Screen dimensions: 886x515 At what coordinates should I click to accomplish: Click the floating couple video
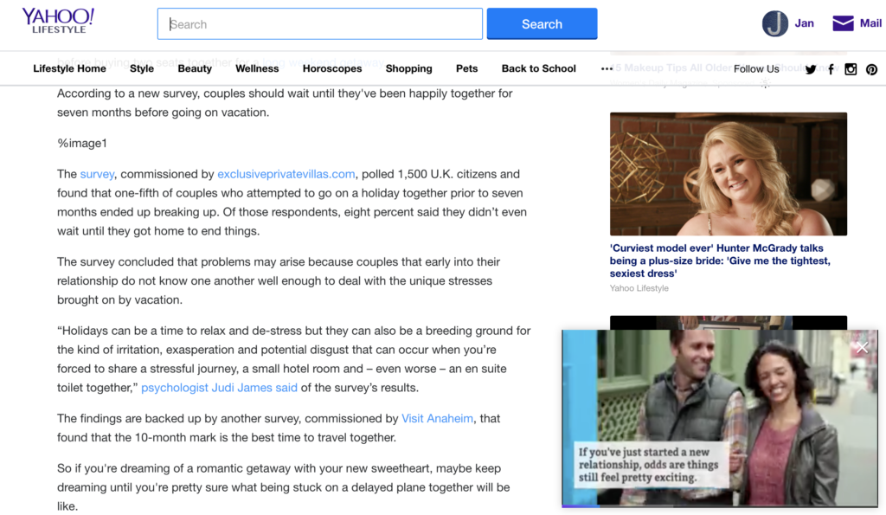720,417
